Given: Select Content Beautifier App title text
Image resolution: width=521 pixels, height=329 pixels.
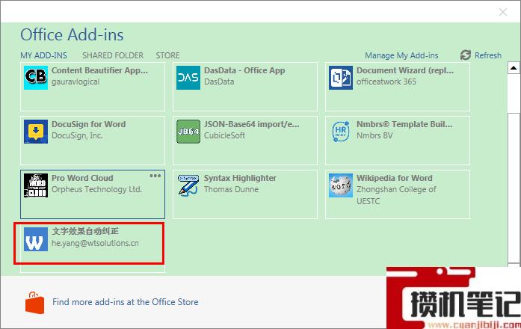Looking at the screenshot, I should (99, 70).
